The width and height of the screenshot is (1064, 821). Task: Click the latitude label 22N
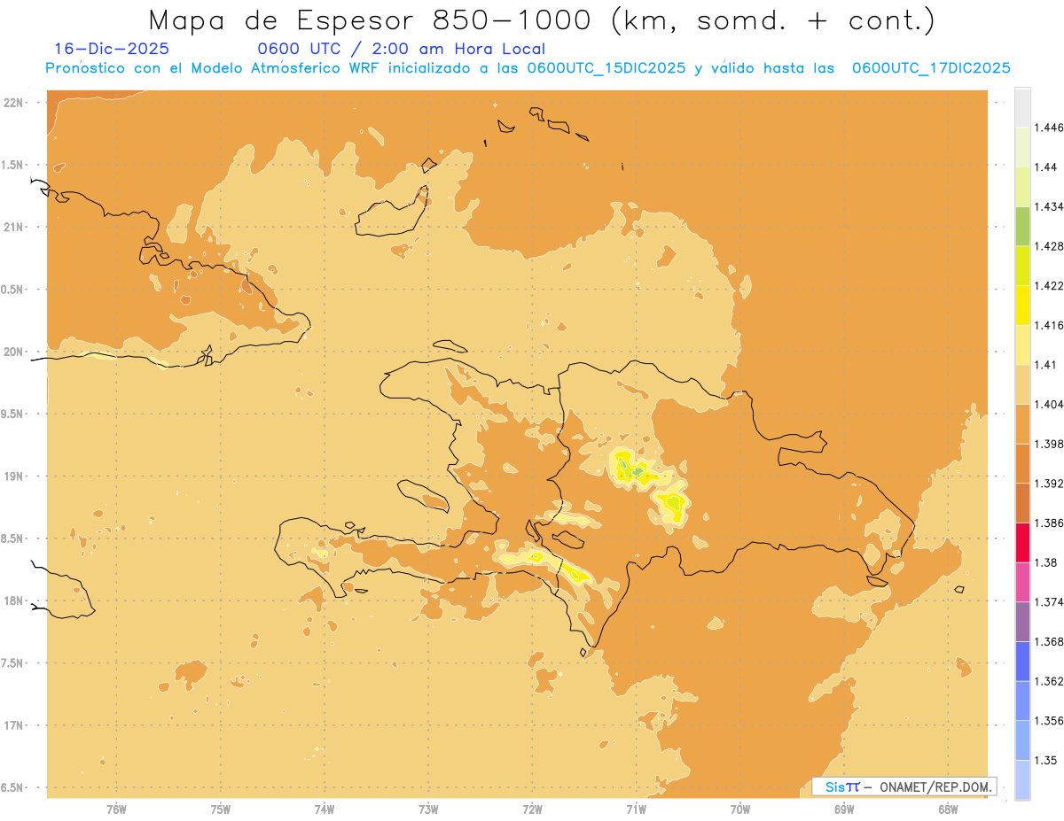[x=13, y=103]
